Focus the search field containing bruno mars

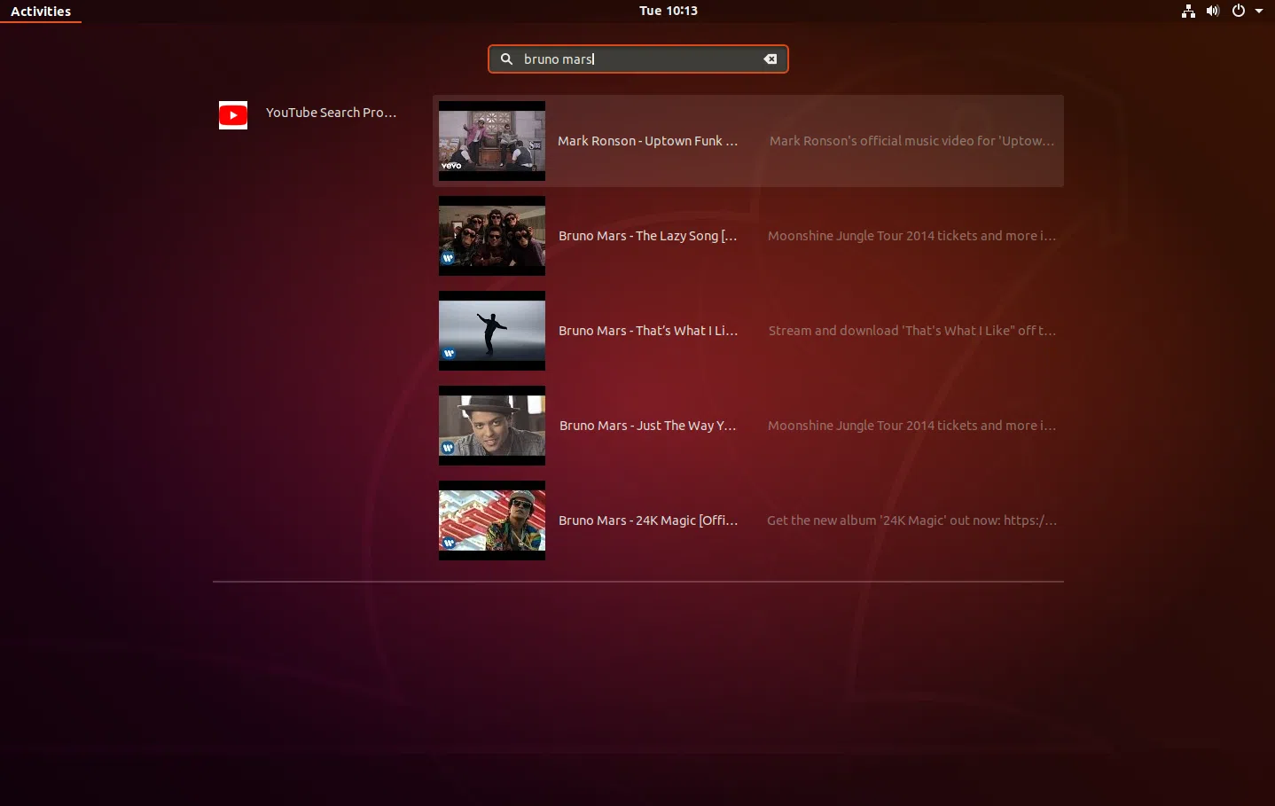[x=638, y=59]
